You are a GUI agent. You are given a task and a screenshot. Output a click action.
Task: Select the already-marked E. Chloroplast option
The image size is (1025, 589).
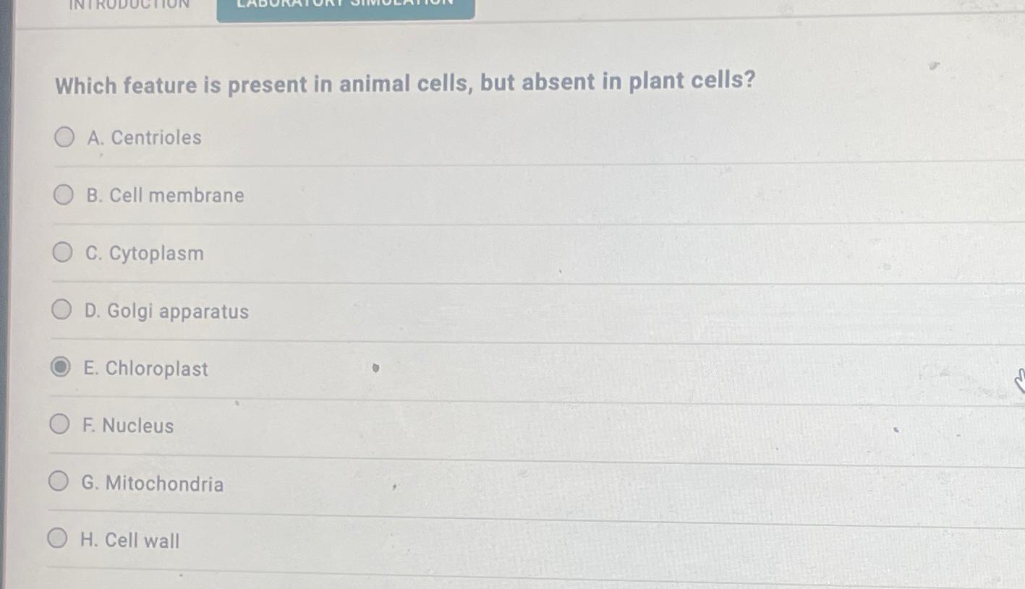coord(61,368)
